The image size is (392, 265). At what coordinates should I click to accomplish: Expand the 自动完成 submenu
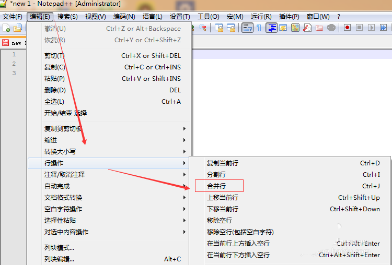click(109, 186)
